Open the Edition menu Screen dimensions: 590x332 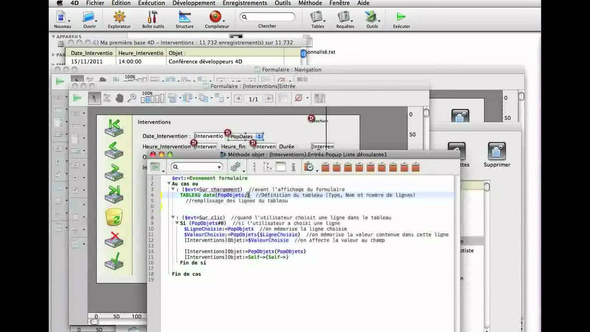[121, 3]
